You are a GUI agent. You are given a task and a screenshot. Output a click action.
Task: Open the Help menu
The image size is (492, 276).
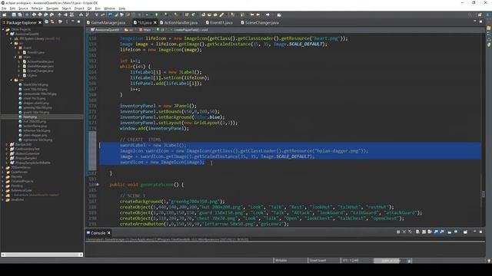122,8
